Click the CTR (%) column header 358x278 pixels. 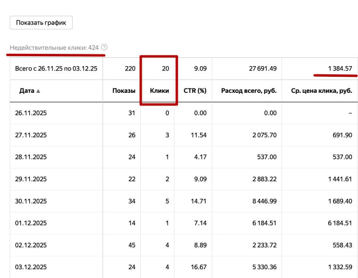[x=195, y=90]
